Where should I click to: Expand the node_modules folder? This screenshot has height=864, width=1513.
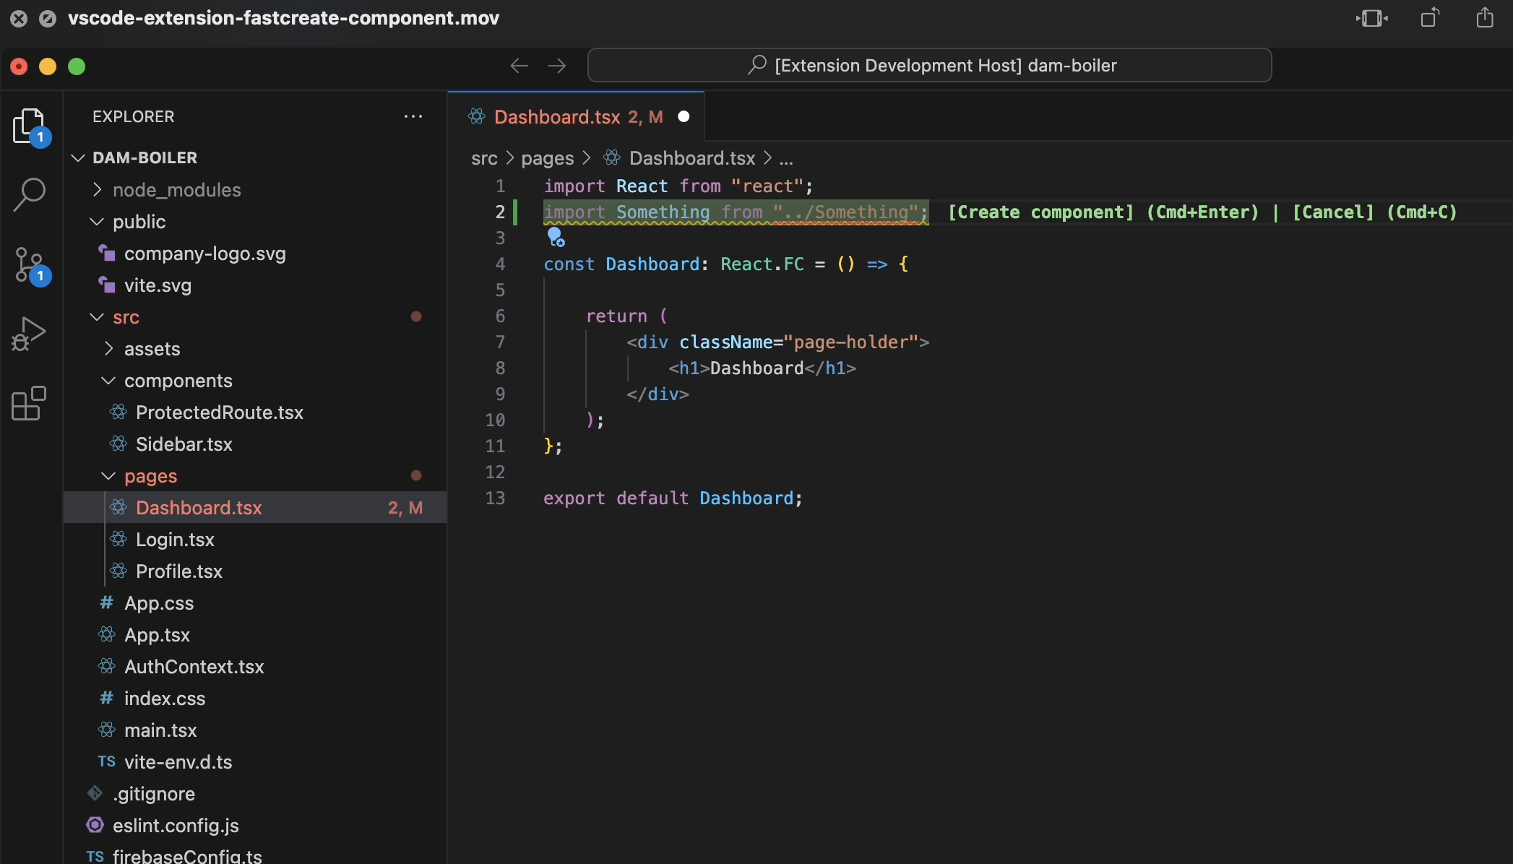pyautogui.click(x=176, y=190)
